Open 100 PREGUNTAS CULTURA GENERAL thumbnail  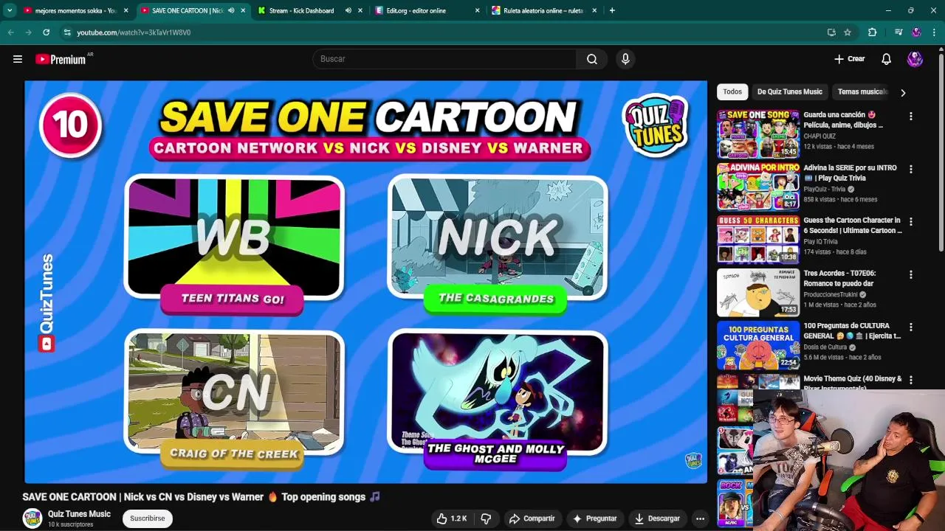tap(758, 345)
